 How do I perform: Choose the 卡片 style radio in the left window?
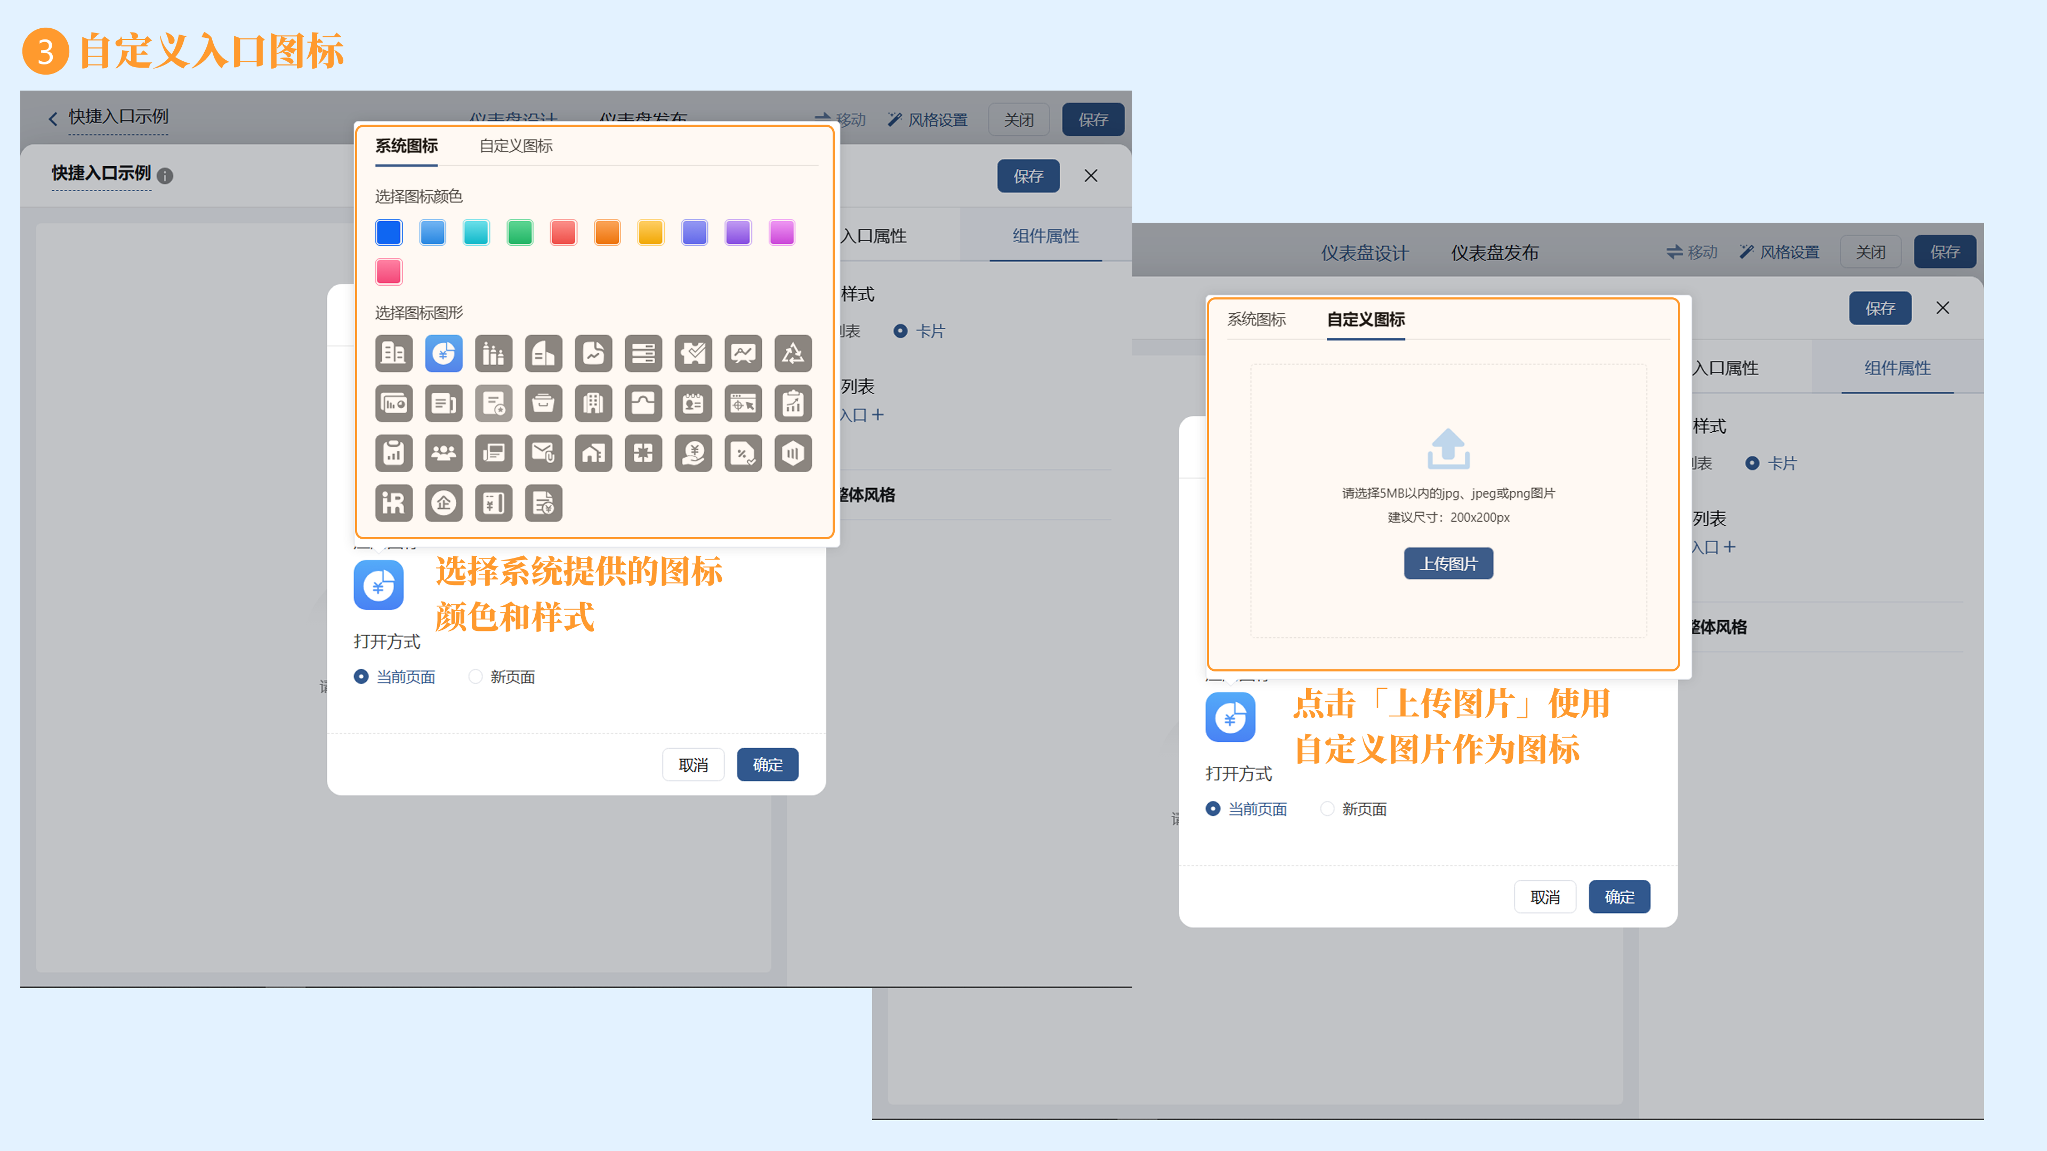tap(900, 331)
